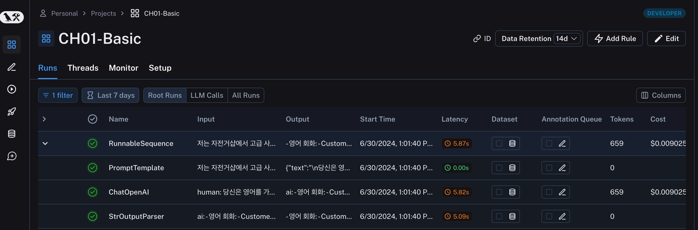Check the Annotation Queue checkbox for RunnableSequence
This screenshot has height=230, width=698.
tap(549, 143)
